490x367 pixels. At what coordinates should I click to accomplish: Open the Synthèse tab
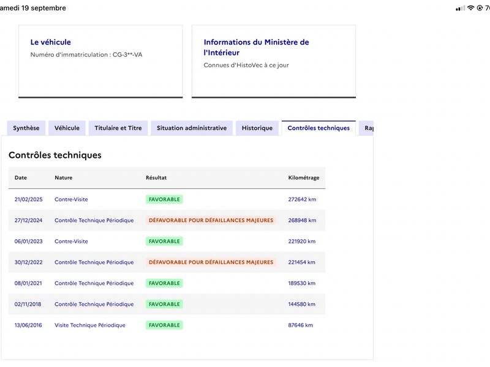point(26,128)
